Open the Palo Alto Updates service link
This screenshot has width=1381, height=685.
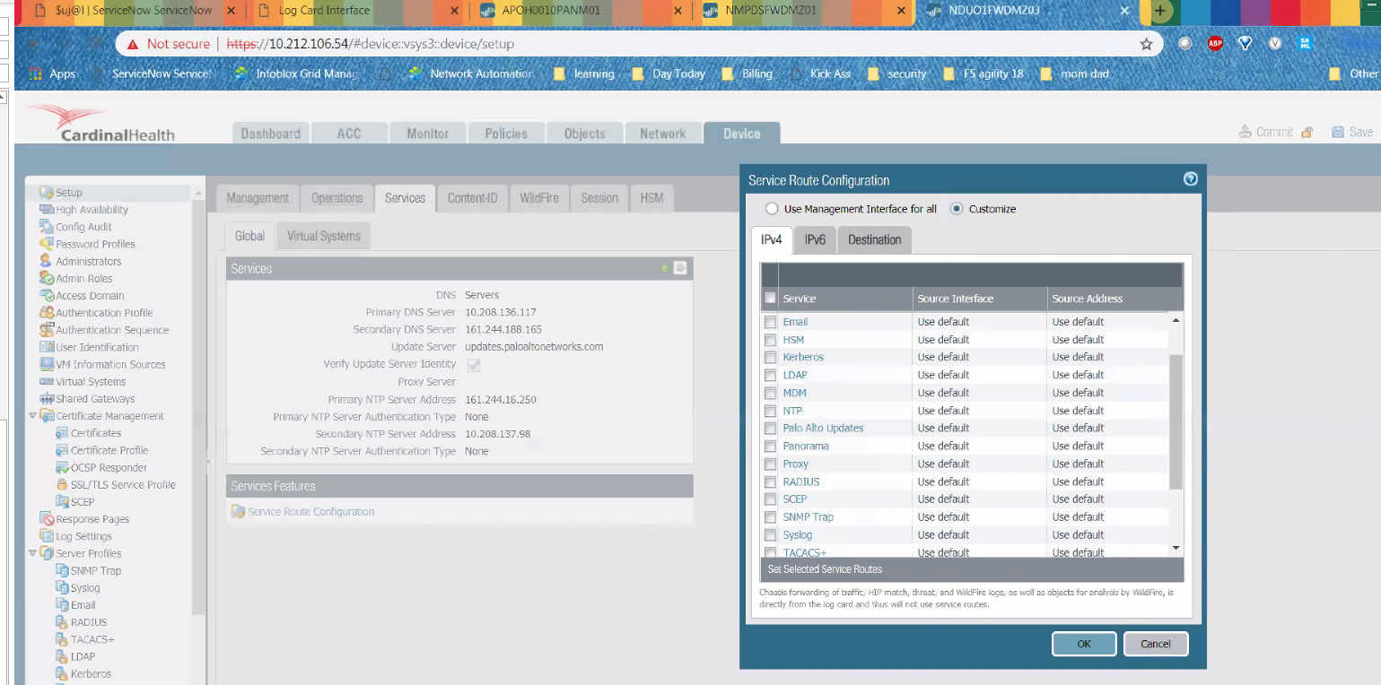click(x=823, y=428)
